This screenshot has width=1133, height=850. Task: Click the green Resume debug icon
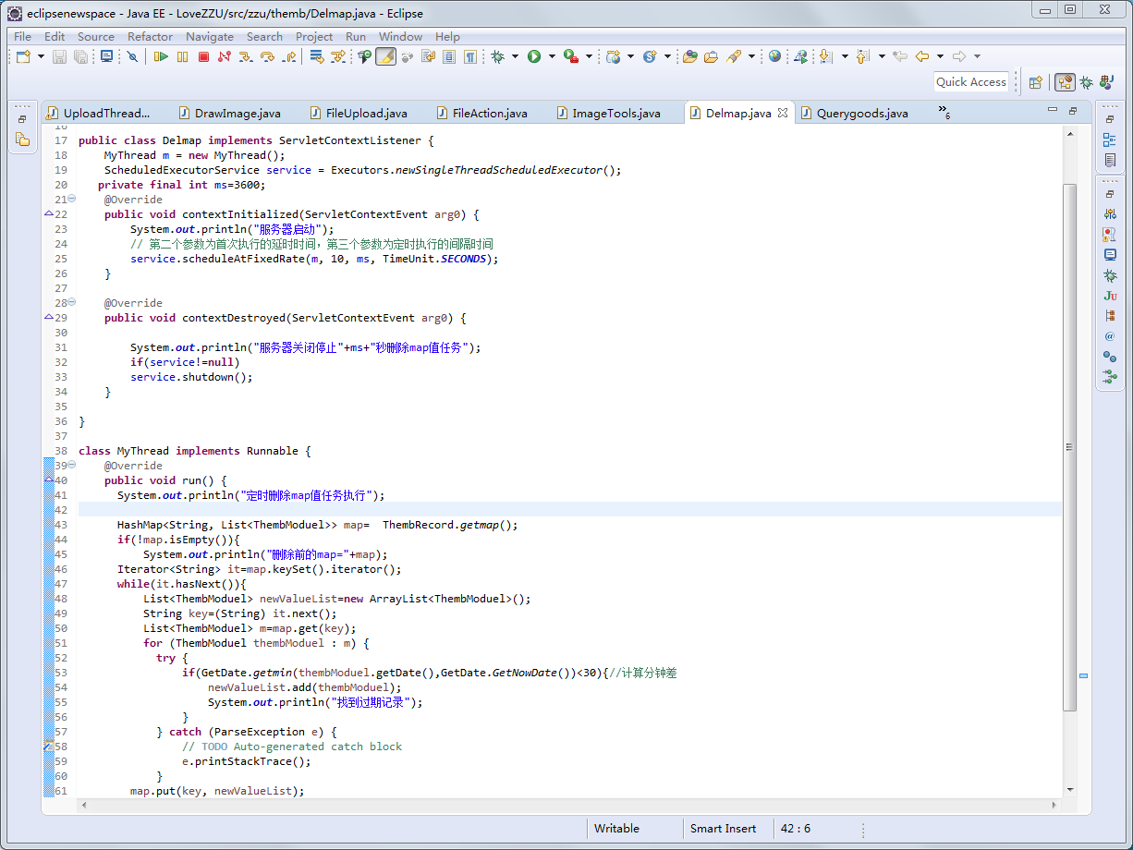pos(161,57)
